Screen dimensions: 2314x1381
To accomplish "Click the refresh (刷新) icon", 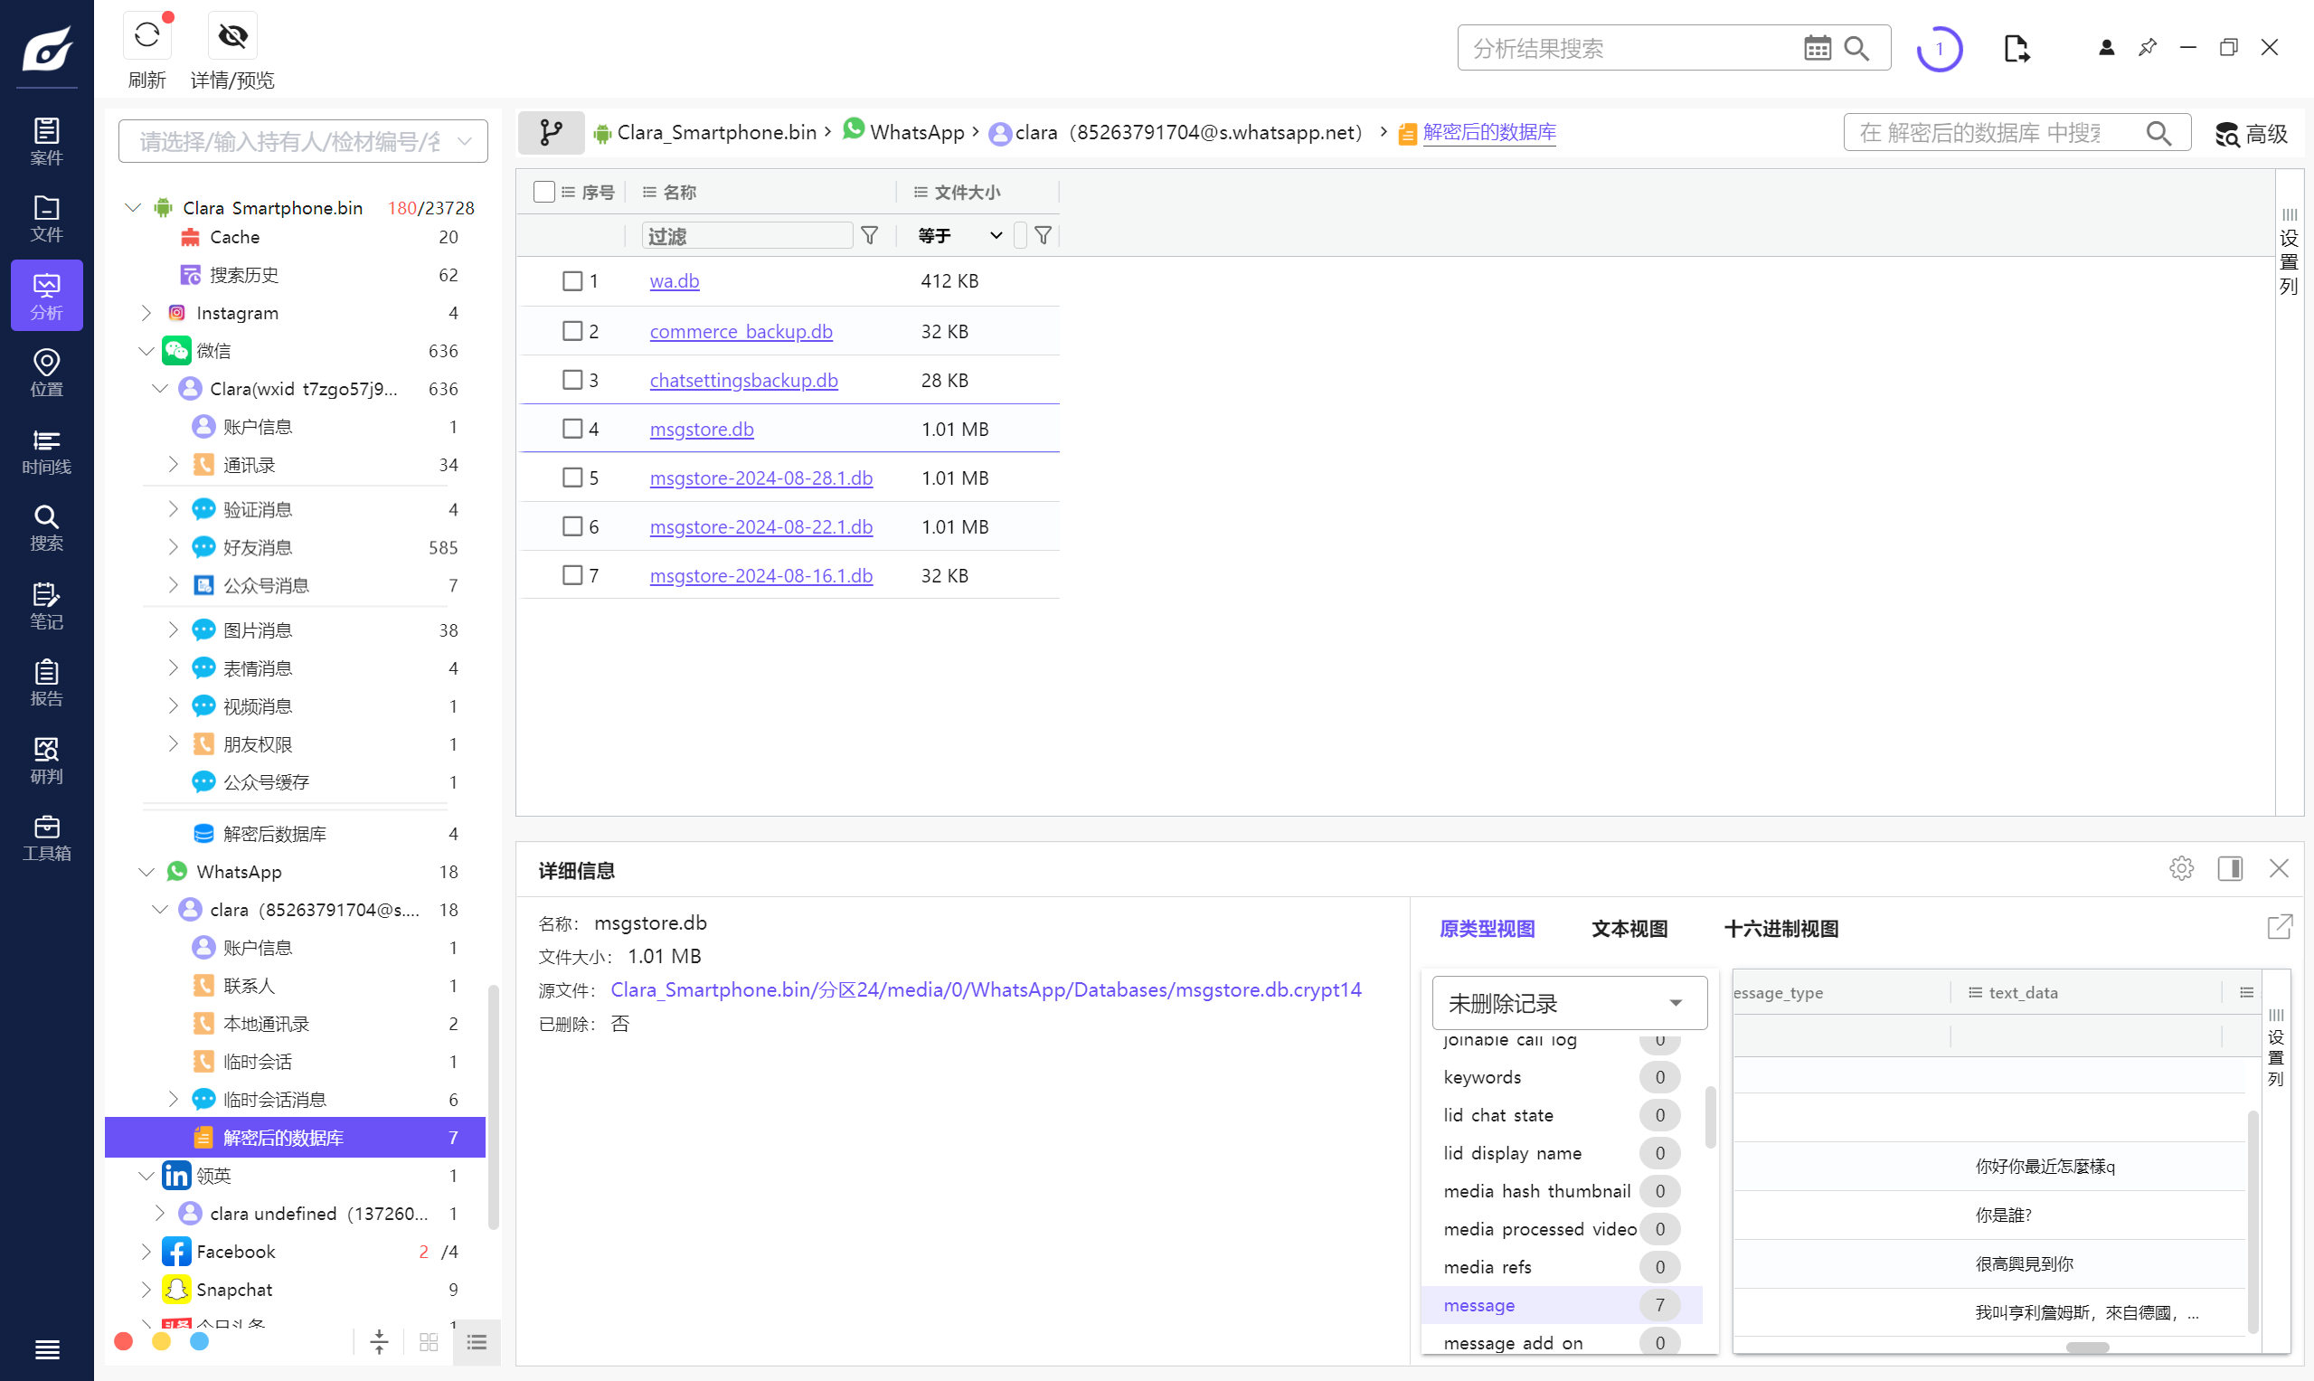I will click(146, 36).
